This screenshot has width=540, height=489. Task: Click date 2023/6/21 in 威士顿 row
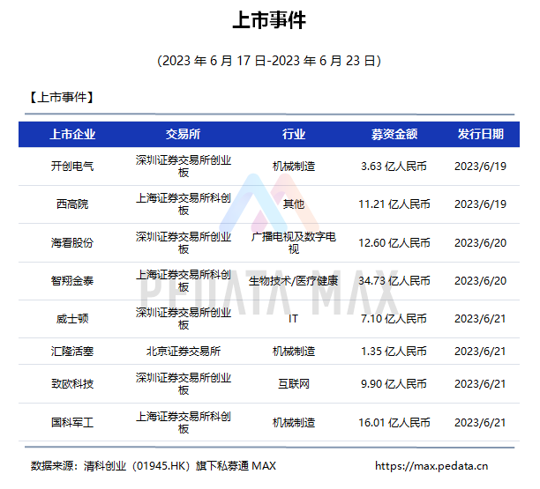(480, 319)
